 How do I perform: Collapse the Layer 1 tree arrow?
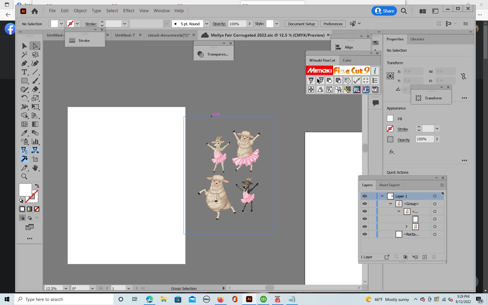pyautogui.click(x=382, y=196)
